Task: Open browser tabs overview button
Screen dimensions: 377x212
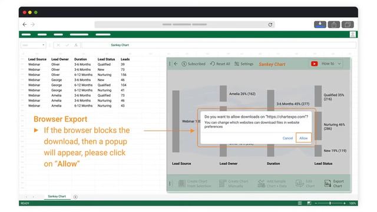Action: pyautogui.click(x=348, y=25)
